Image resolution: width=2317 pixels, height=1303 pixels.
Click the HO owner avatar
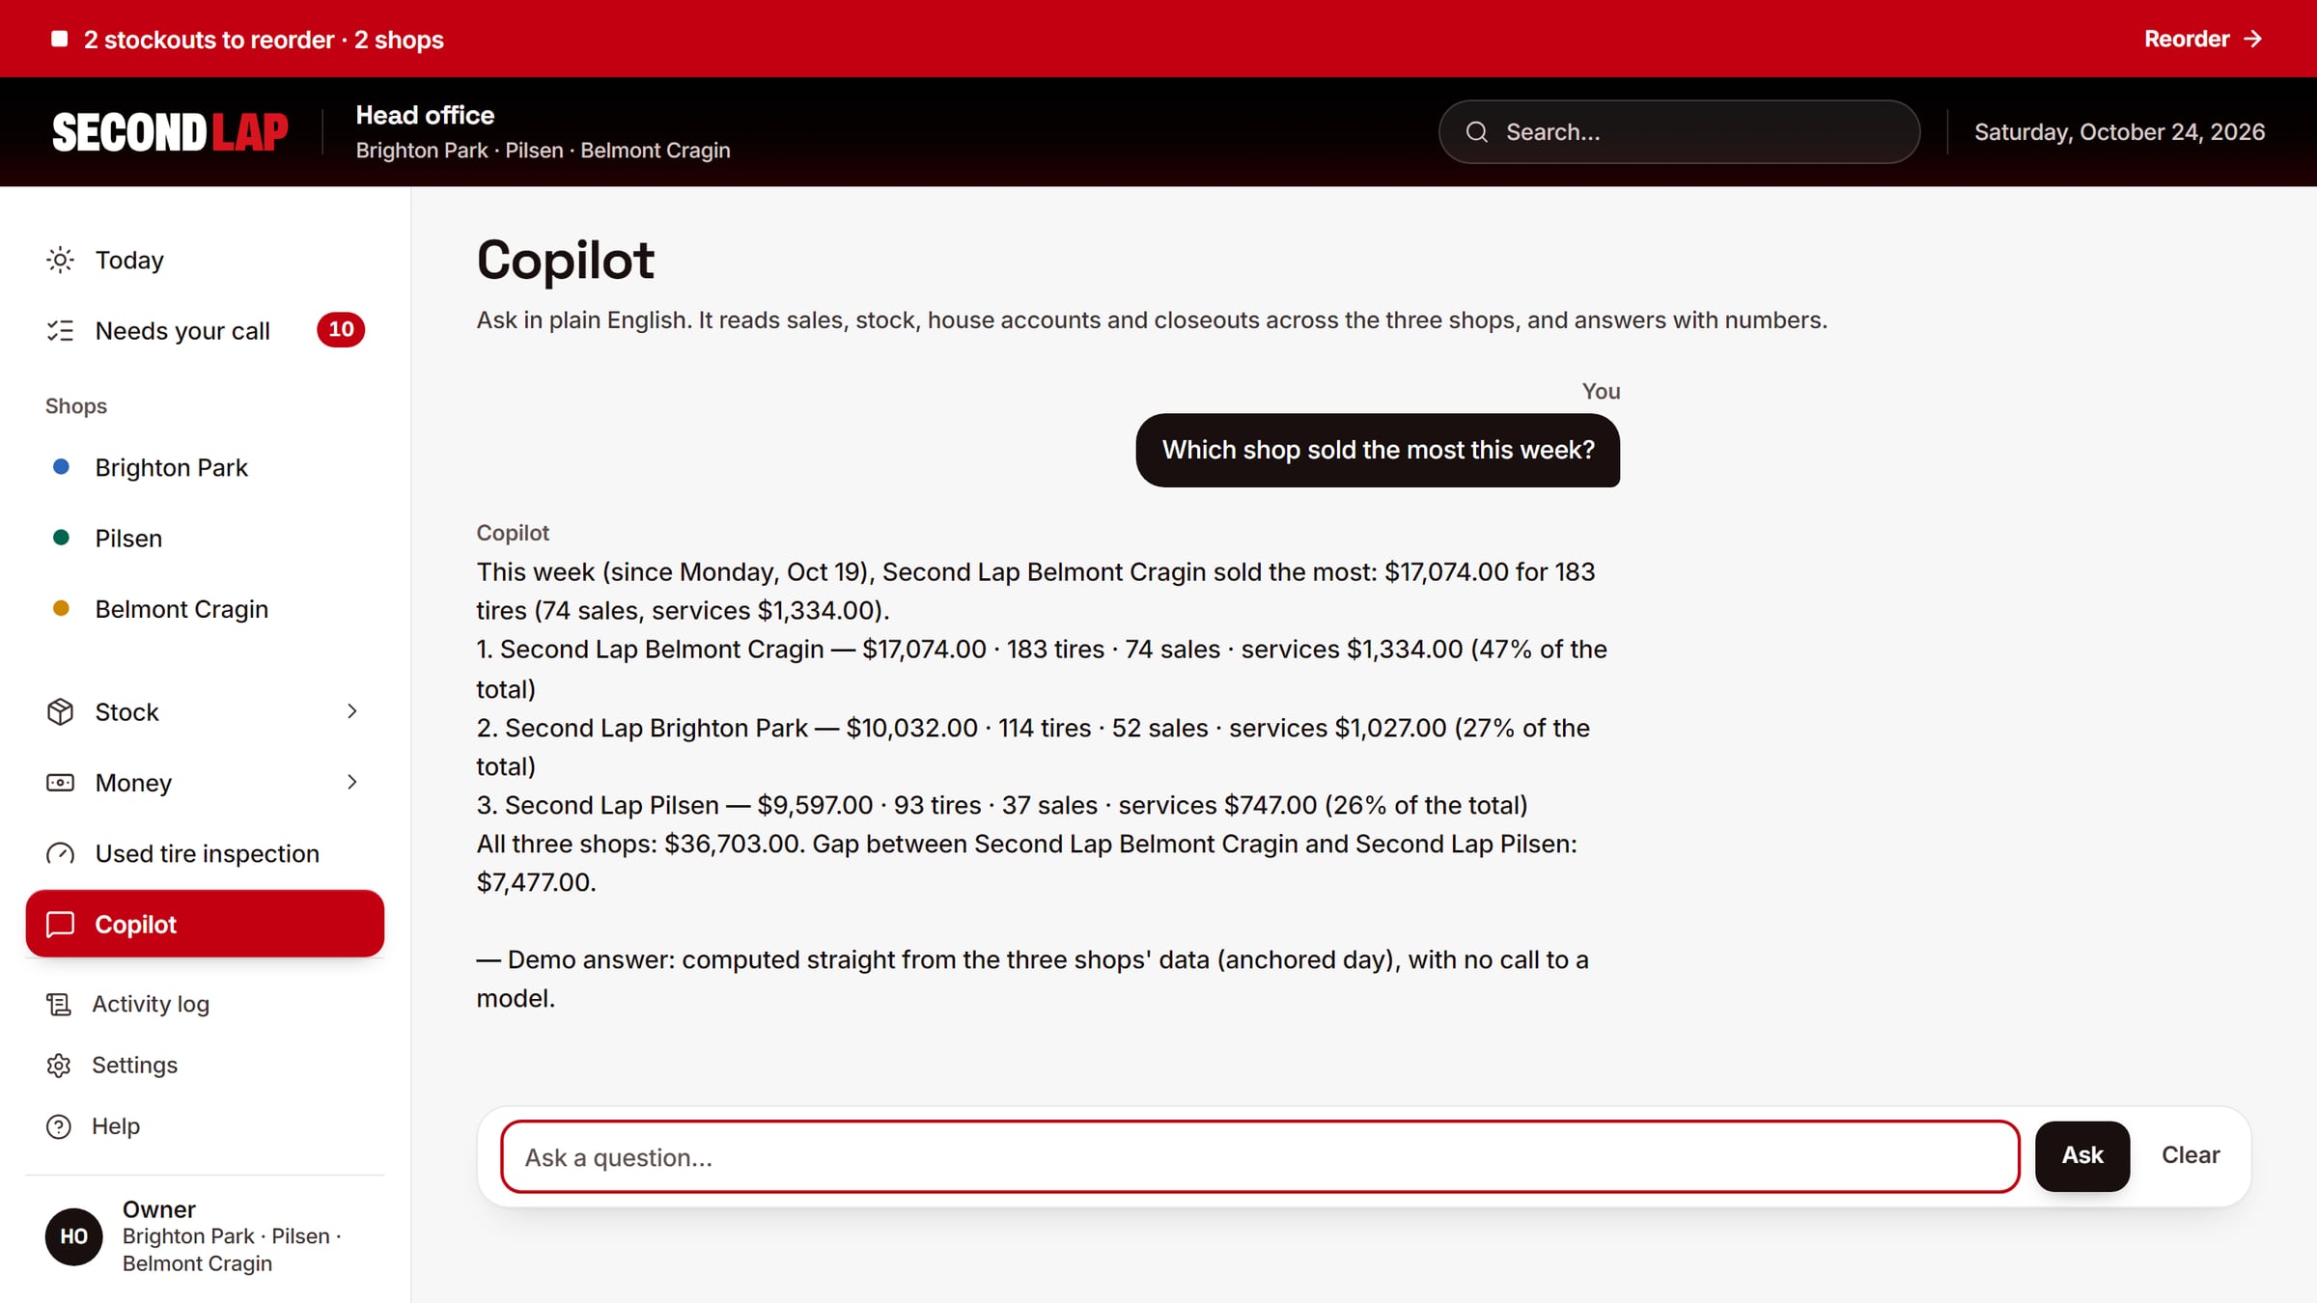[x=73, y=1236]
